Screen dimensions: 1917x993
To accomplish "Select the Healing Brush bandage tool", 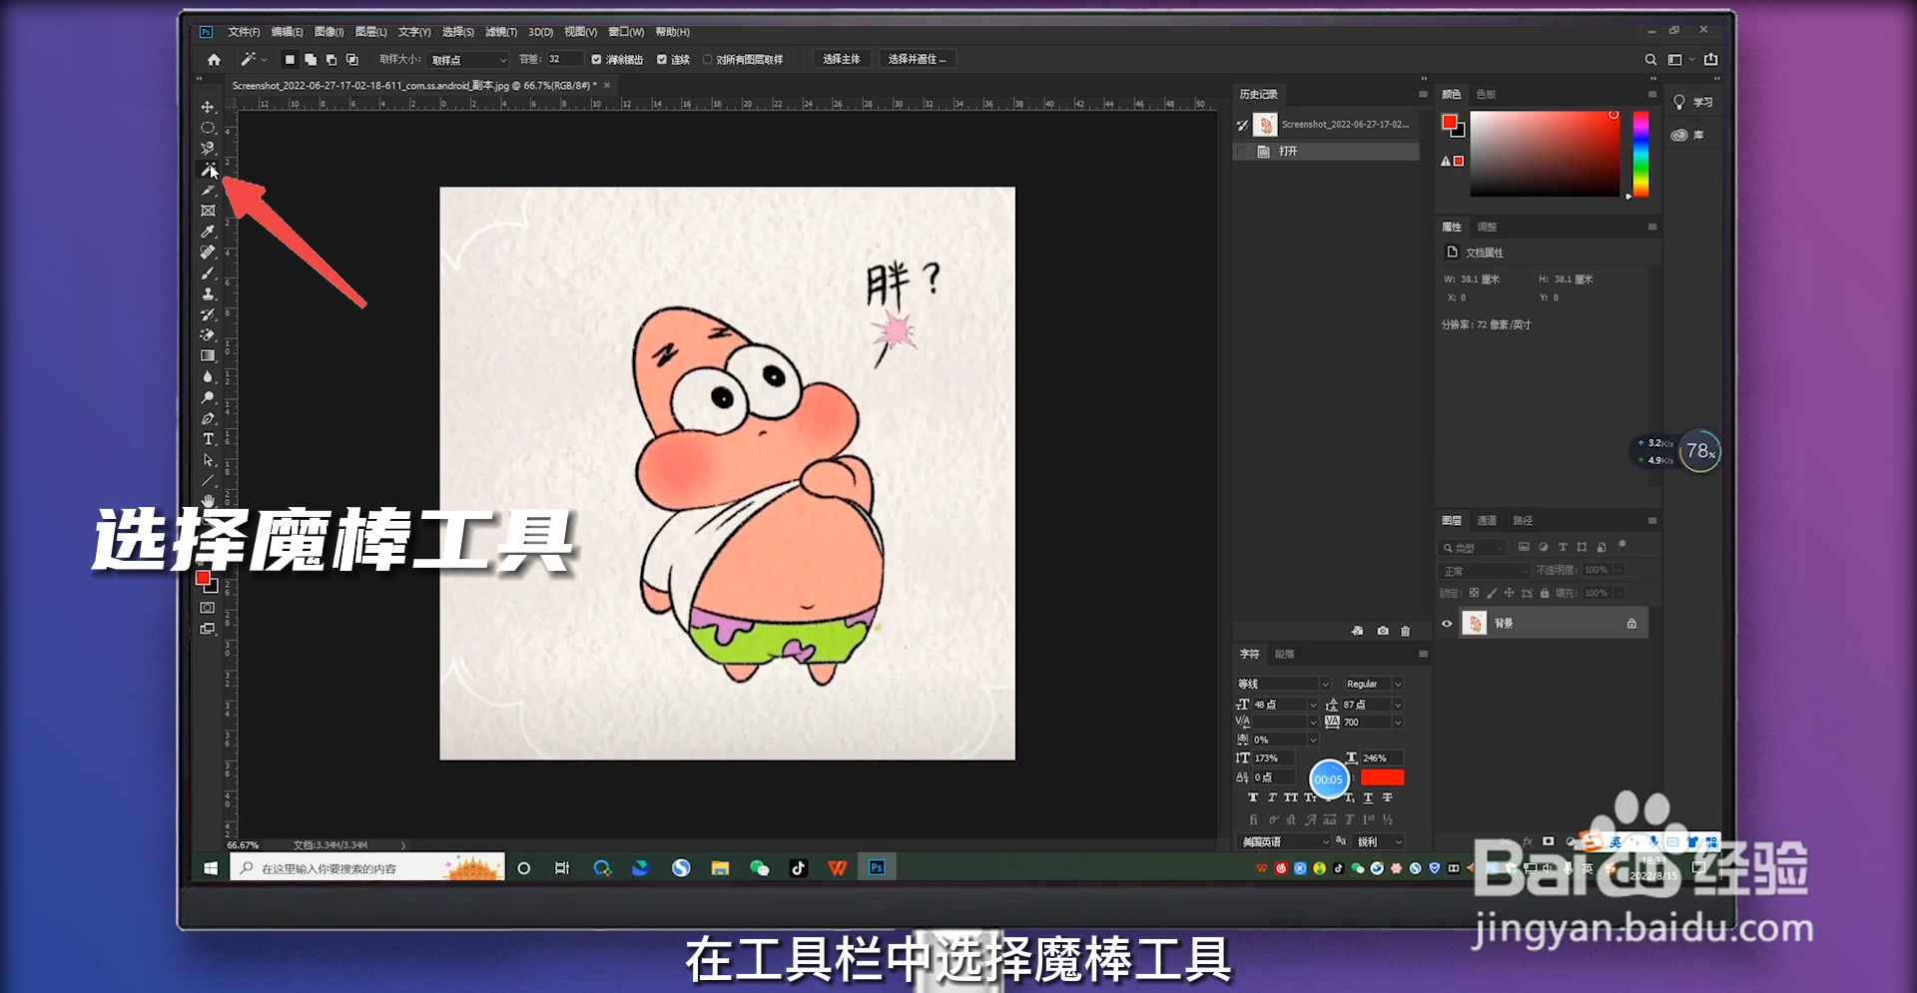I will (208, 252).
